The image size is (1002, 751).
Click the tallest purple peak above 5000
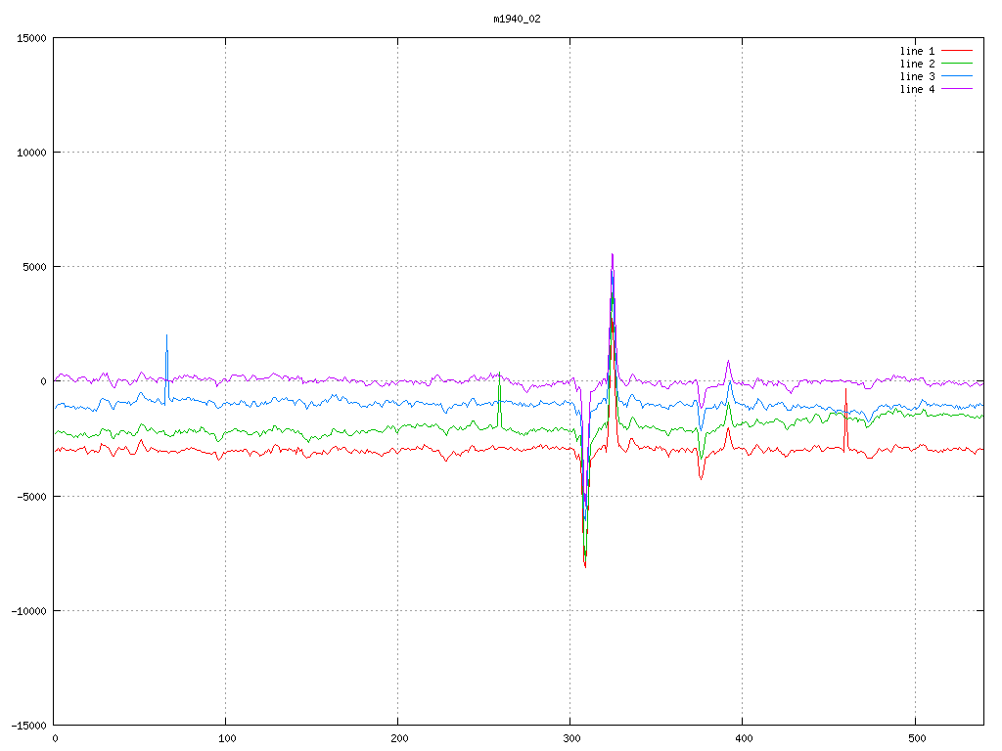613,255
